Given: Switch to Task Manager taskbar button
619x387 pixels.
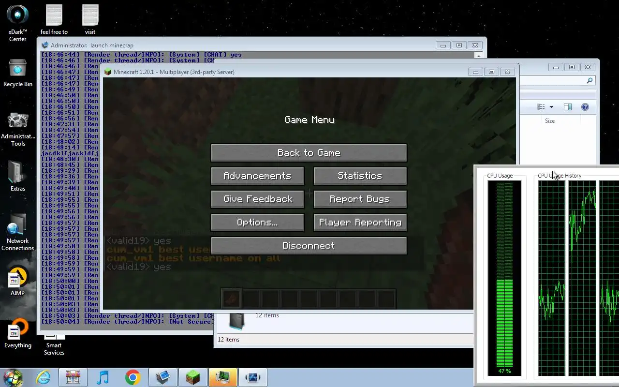Looking at the screenshot, I should coord(223,377).
